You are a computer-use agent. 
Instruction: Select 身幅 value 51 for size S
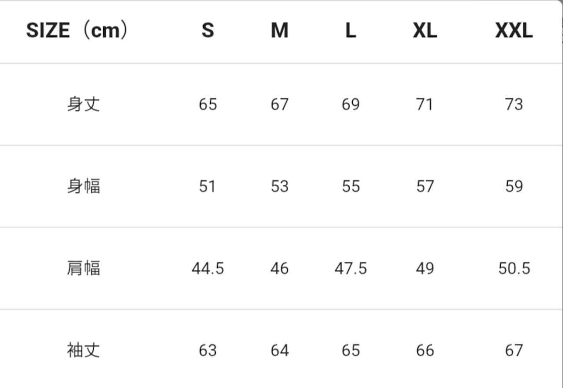[208, 187]
